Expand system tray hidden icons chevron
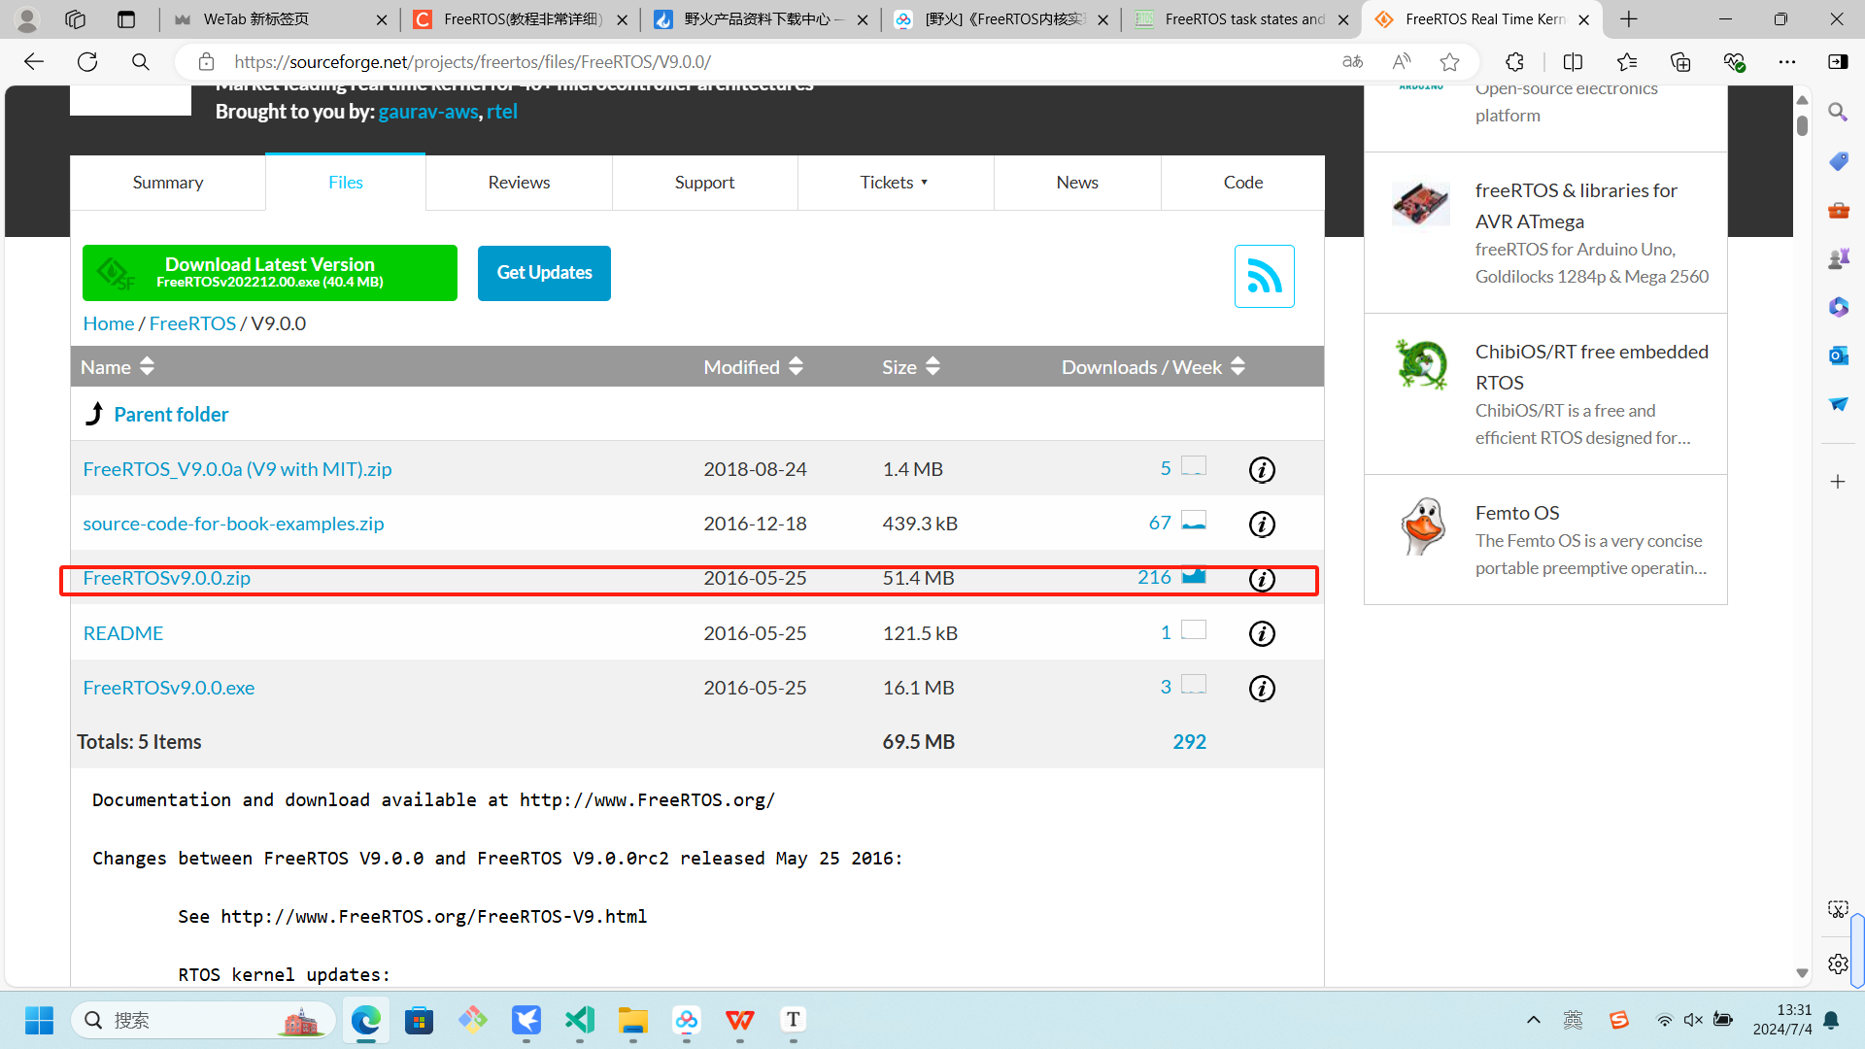The image size is (1865, 1049). click(x=1533, y=1020)
